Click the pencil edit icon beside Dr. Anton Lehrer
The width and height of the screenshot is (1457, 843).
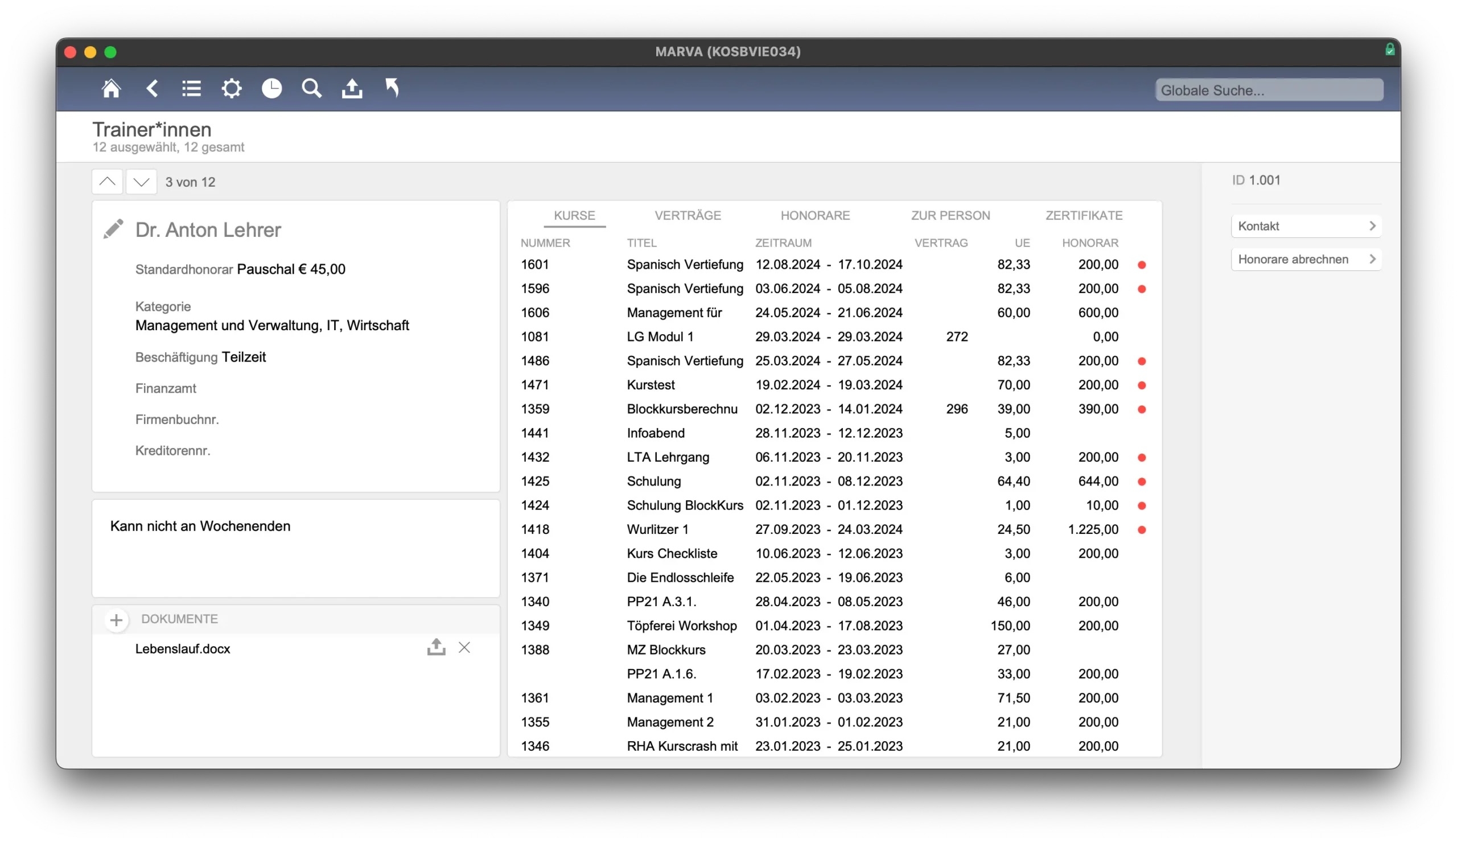(x=113, y=229)
